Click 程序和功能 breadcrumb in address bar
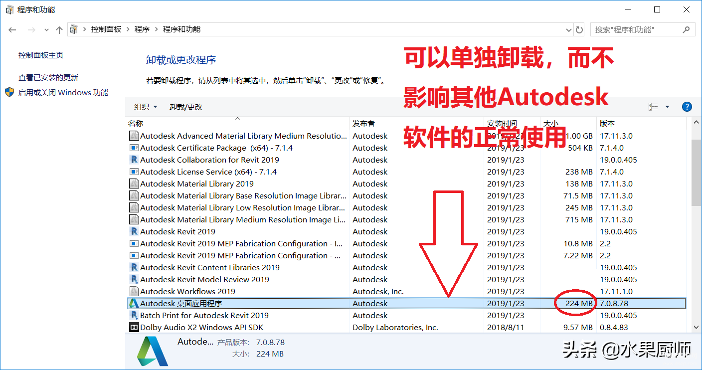This screenshot has height=370, width=702. 181,29
